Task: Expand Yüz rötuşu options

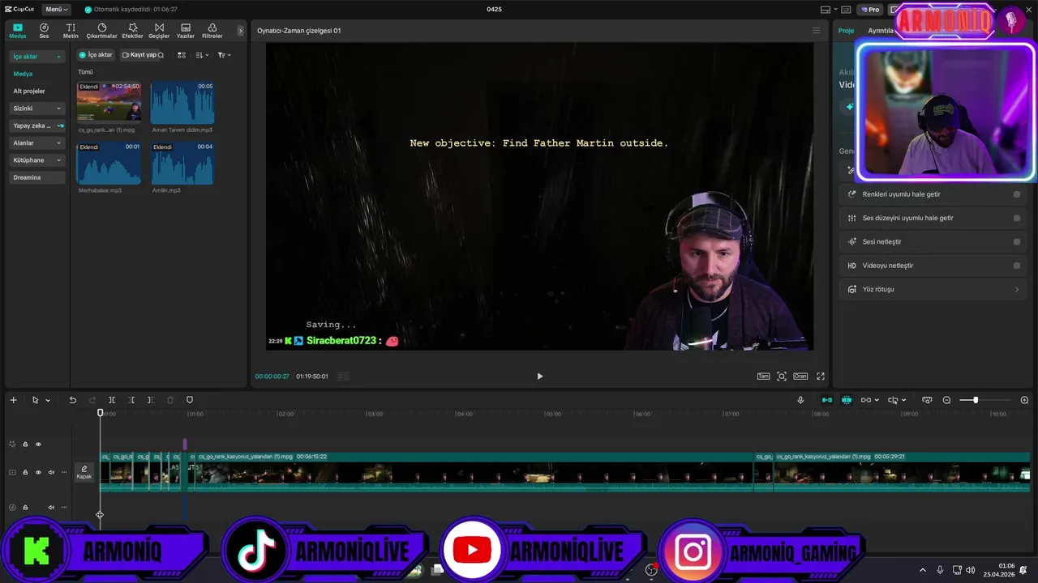Action: (1017, 289)
